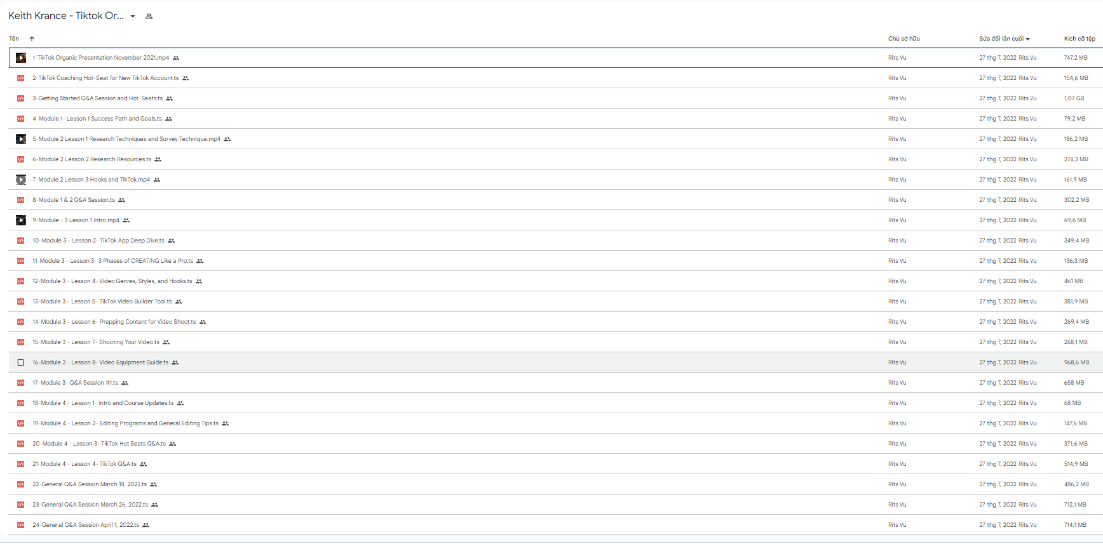Click shared icon next to 3-Getting Started Q&A
Viewport: 1103px width, 544px height.
[x=170, y=98]
